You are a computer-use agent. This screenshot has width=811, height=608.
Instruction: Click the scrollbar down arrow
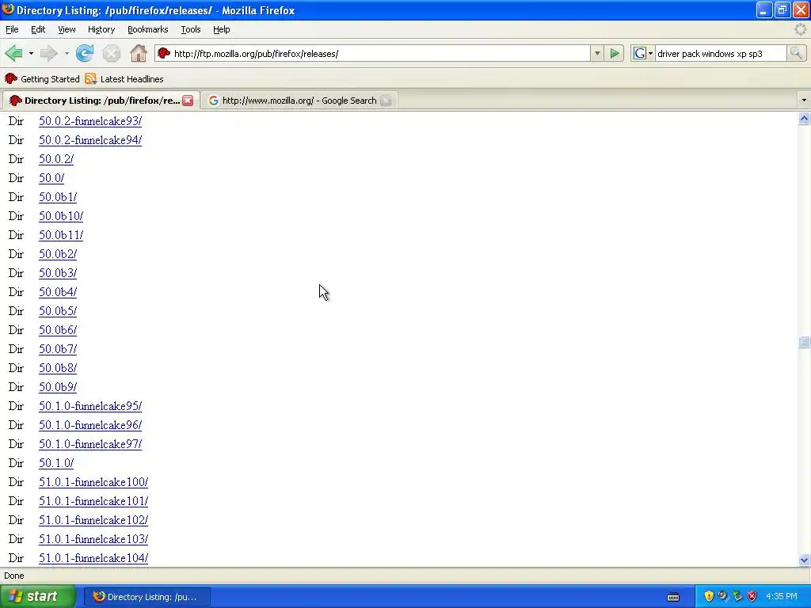coord(804,560)
